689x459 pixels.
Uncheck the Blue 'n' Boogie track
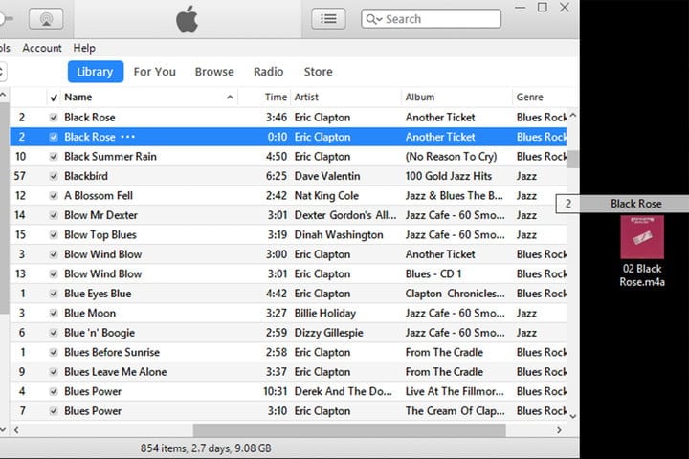(54, 333)
